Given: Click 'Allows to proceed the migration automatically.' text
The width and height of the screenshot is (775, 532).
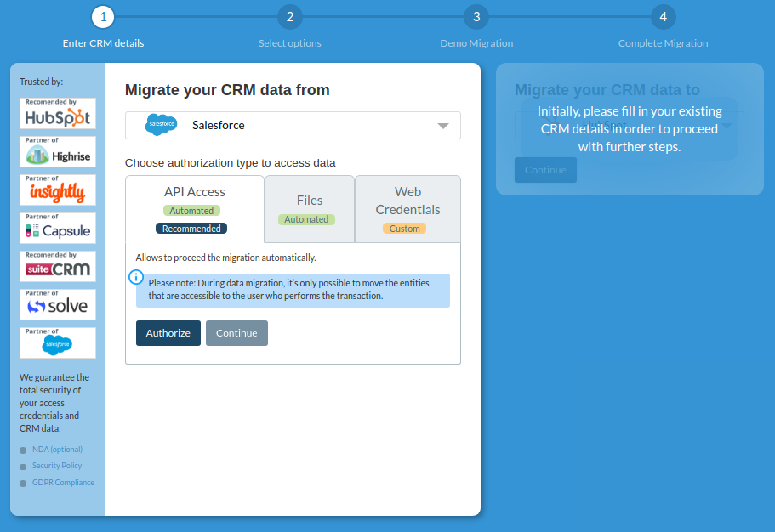Looking at the screenshot, I should [226, 258].
